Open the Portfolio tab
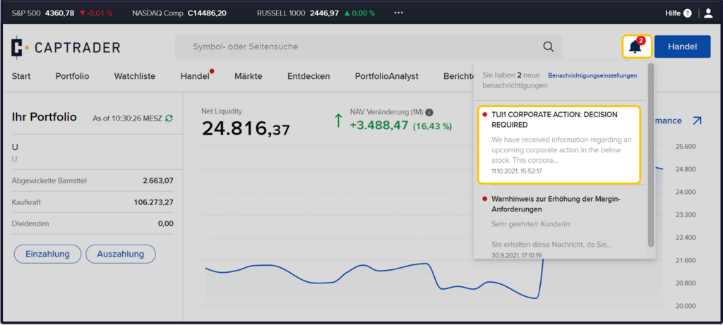Screen dimensions: 723x325 pos(73,76)
